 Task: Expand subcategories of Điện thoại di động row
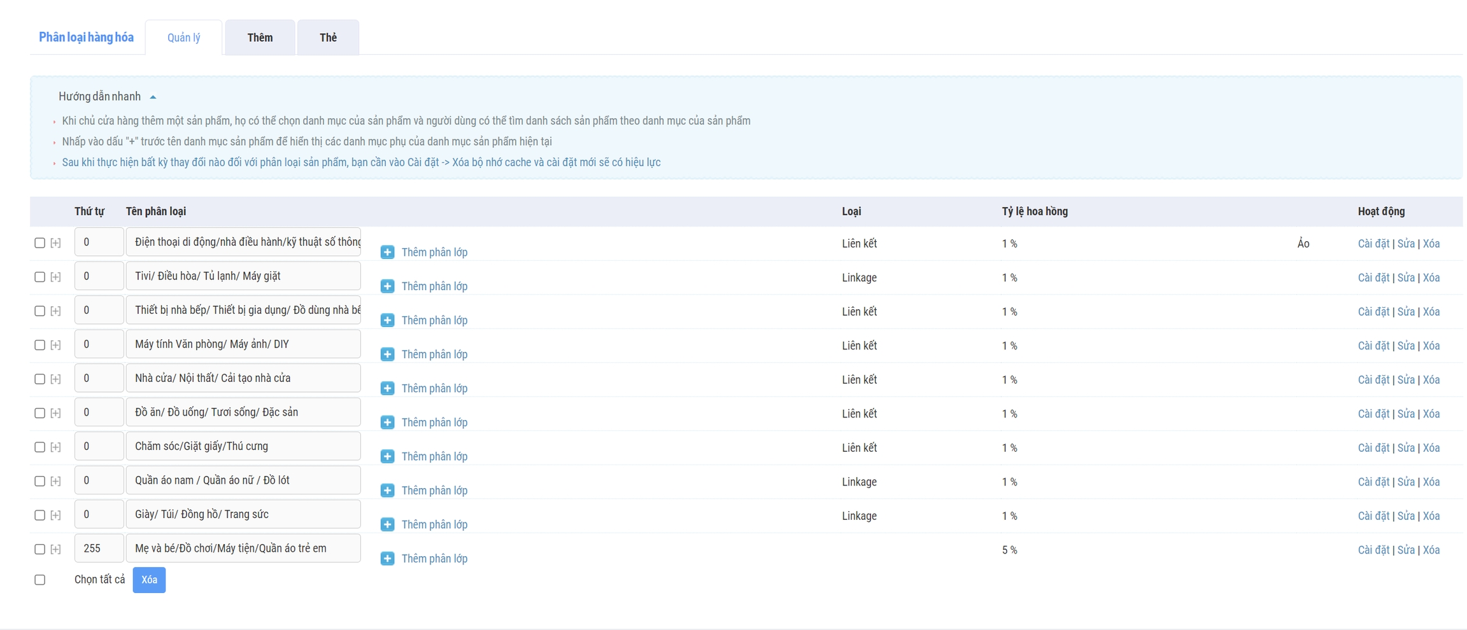[x=56, y=243]
